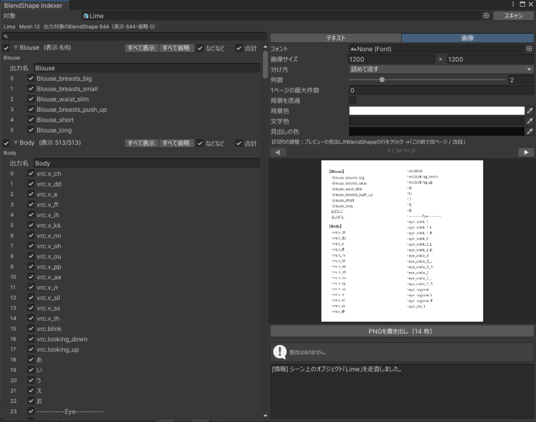This screenshot has height=422, width=536.
Task: Open the 文字色 color swatch
Action: coord(437,121)
